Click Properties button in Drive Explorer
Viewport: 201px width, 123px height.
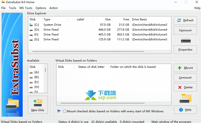pos(185,50)
